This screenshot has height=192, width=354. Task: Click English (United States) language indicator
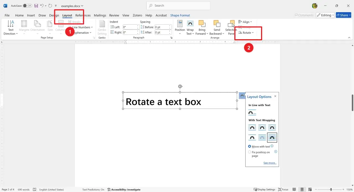point(51,190)
